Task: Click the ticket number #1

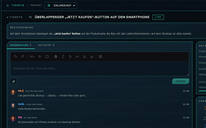Action: pos(30,17)
